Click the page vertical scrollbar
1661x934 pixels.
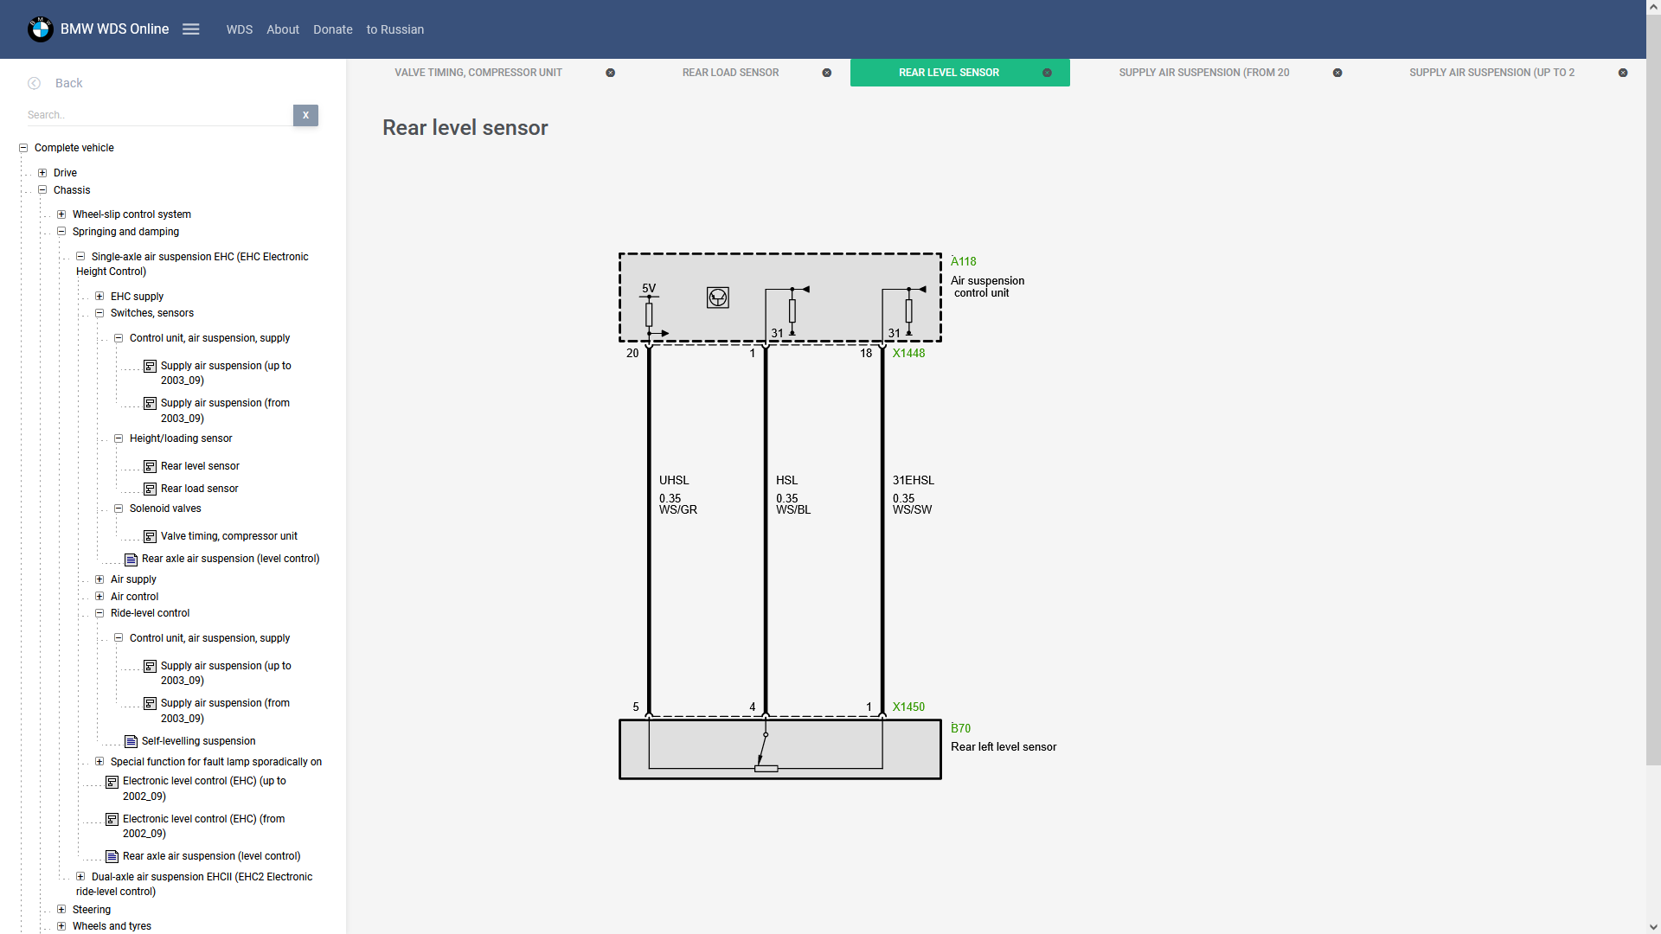(x=1652, y=389)
